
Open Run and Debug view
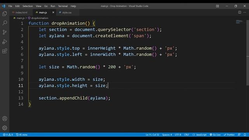click(5, 42)
